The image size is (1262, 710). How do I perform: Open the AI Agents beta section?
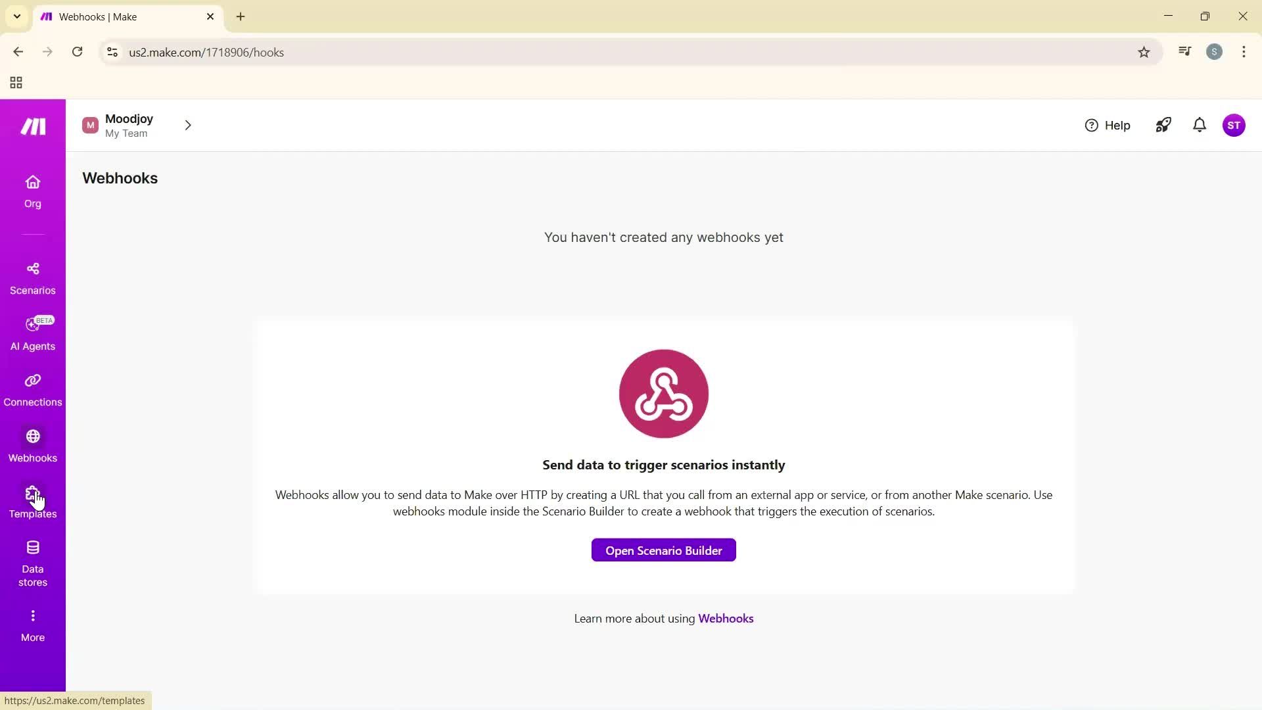[x=32, y=334]
